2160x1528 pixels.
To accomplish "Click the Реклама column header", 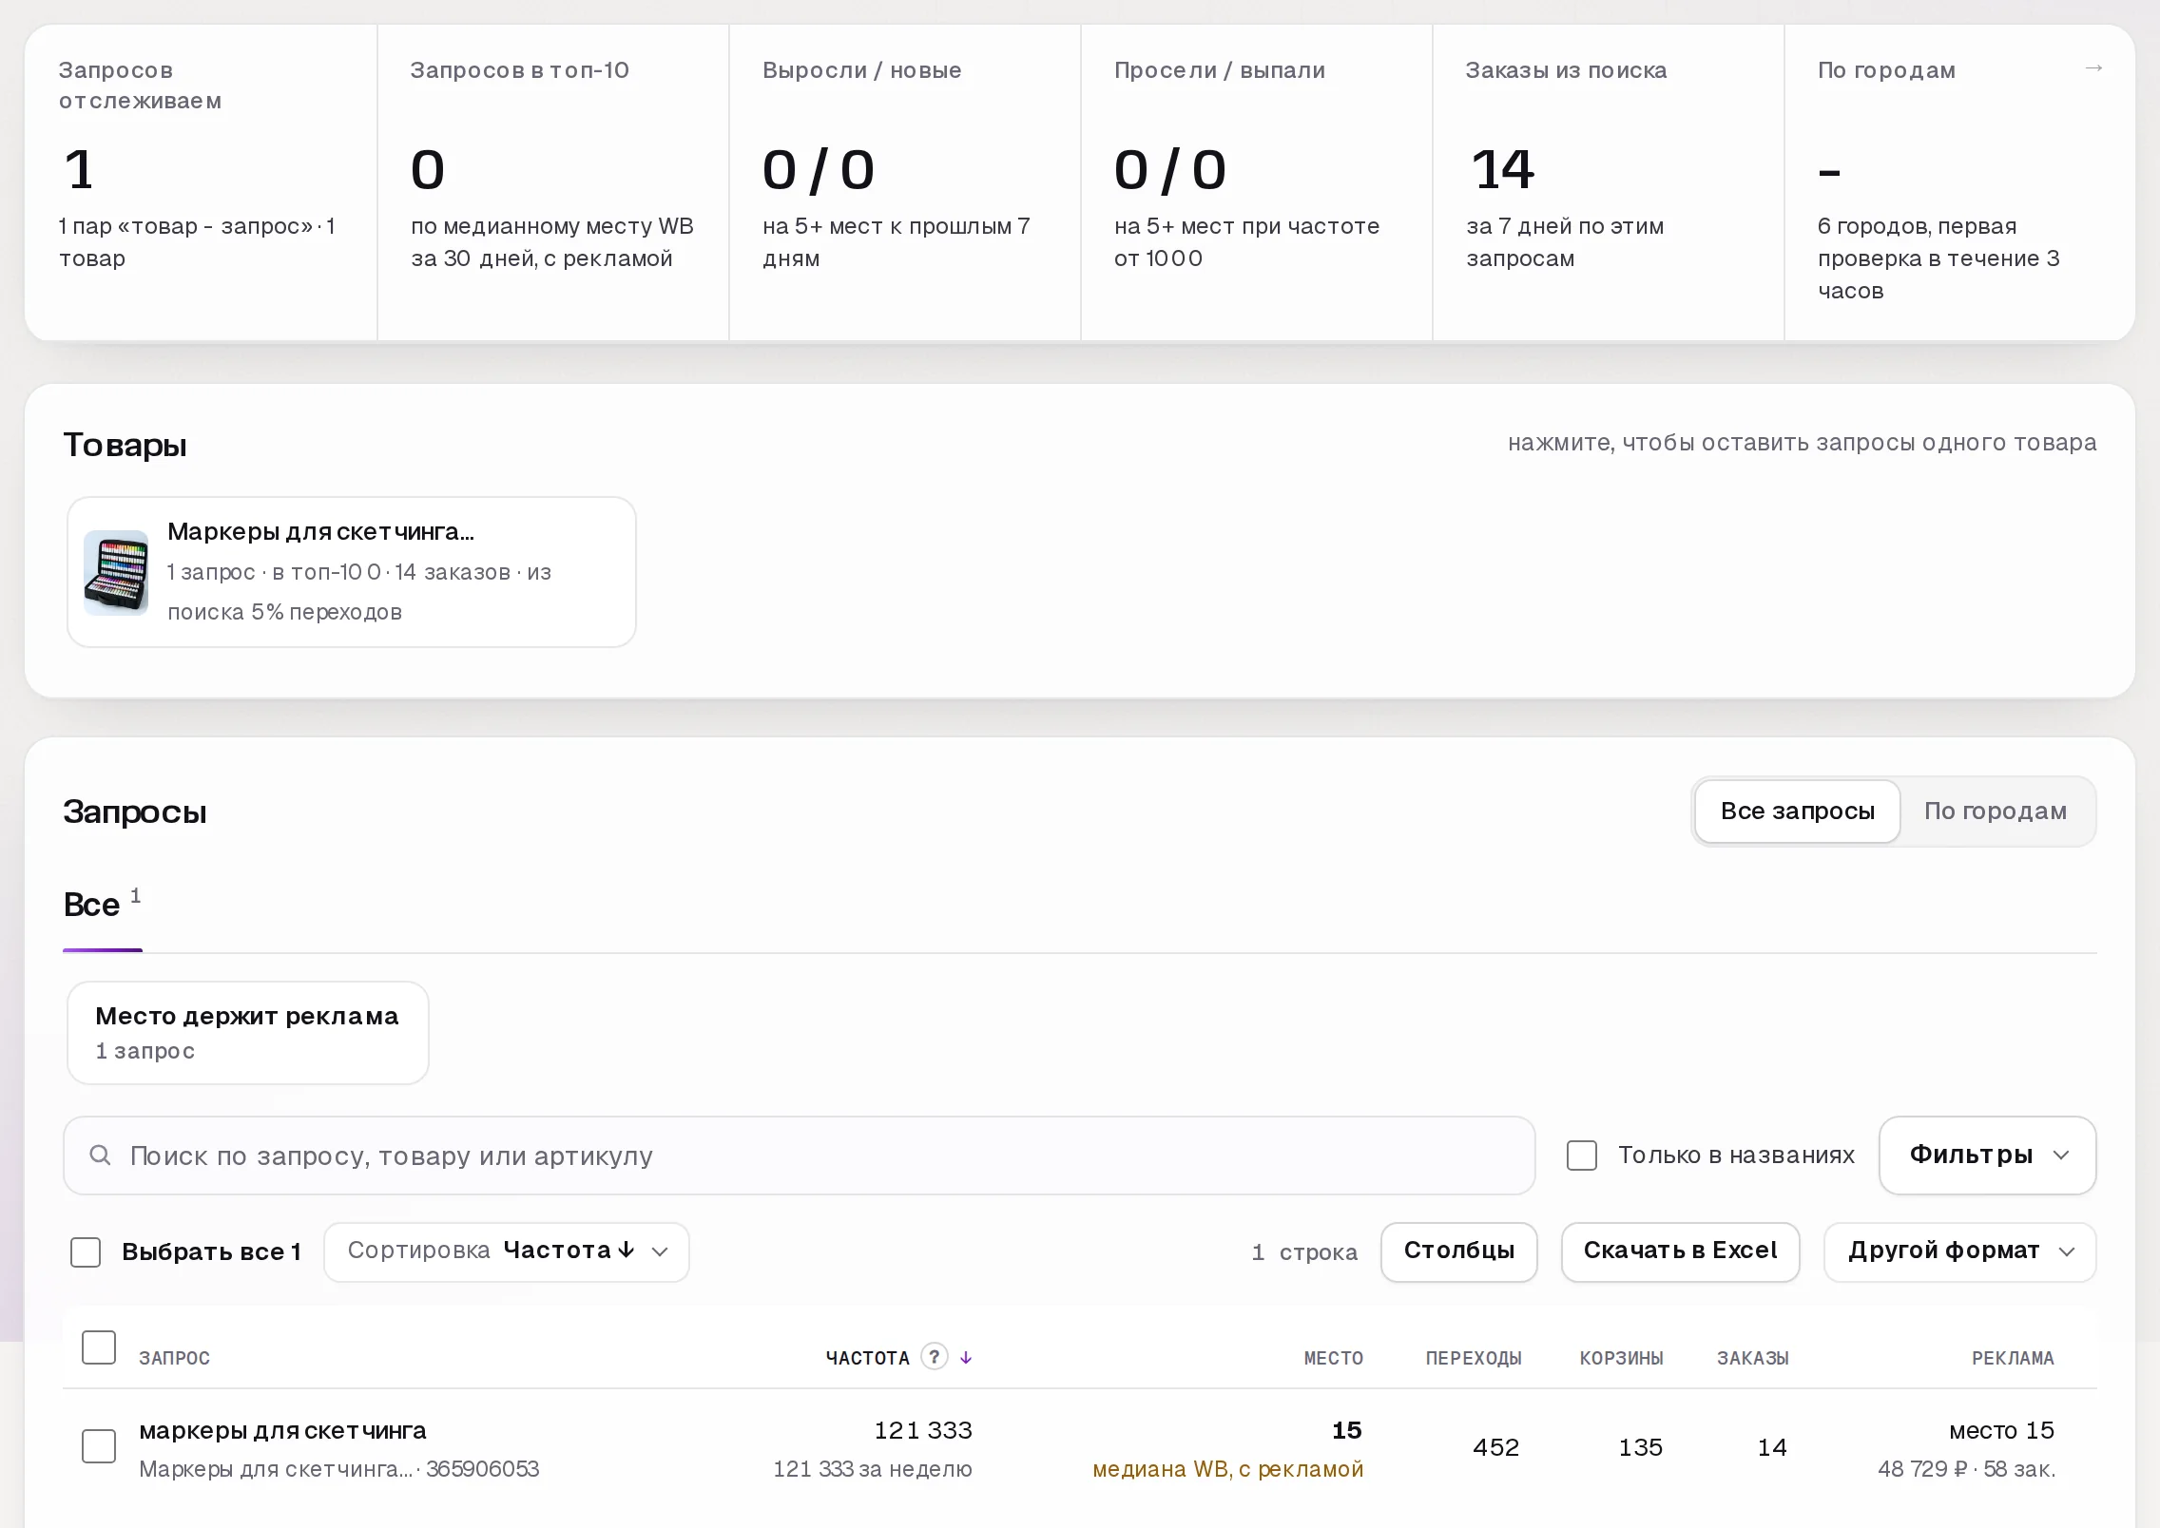I will (2013, 1359).
